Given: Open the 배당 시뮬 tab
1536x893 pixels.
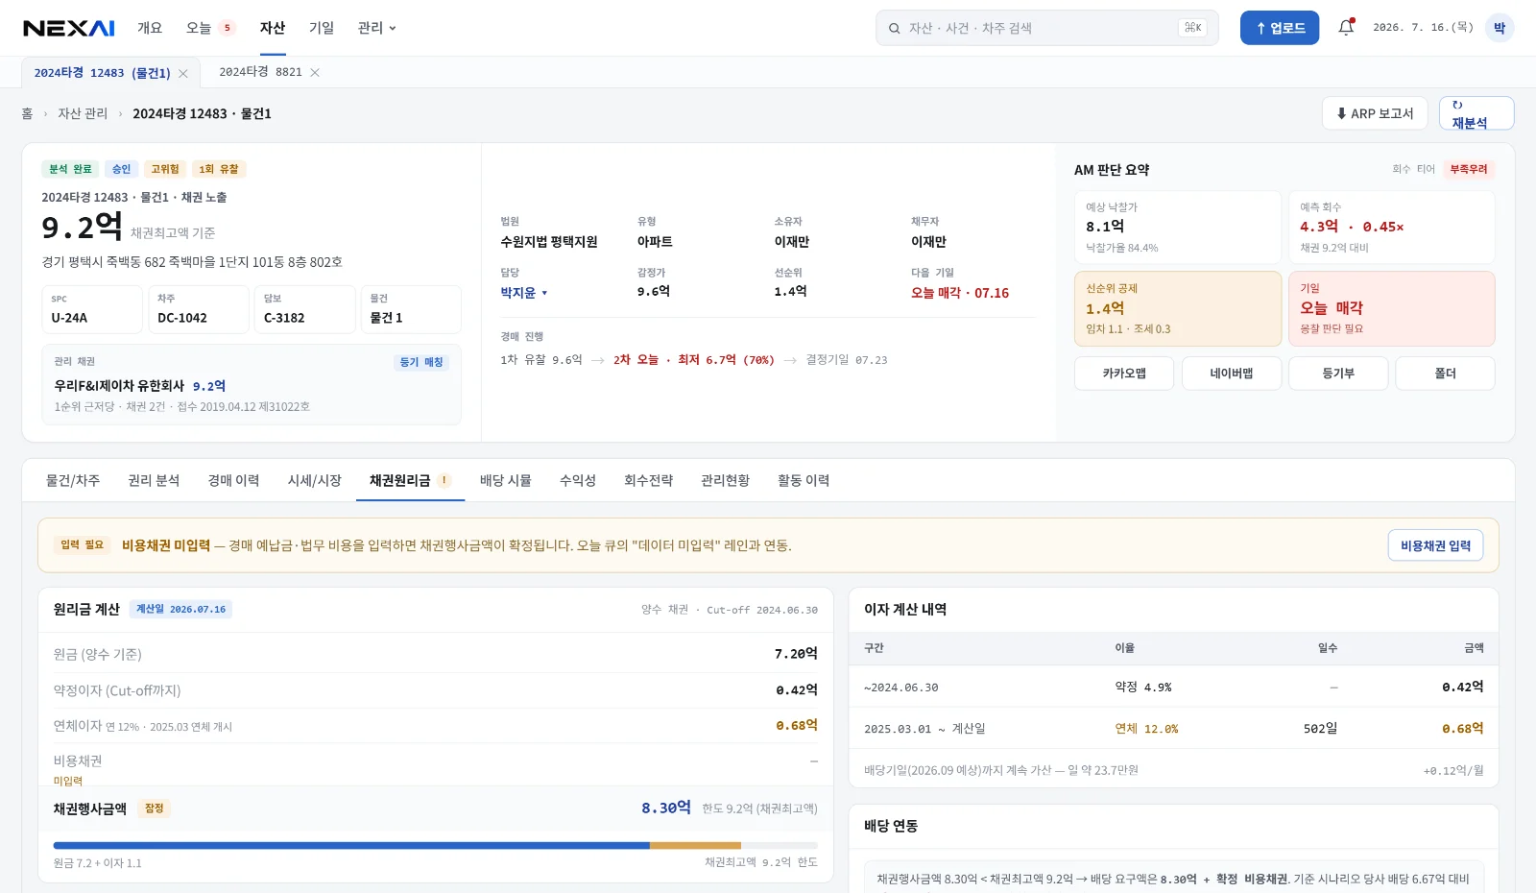Looking at the screenshot, I should click(x=506, y=480).
